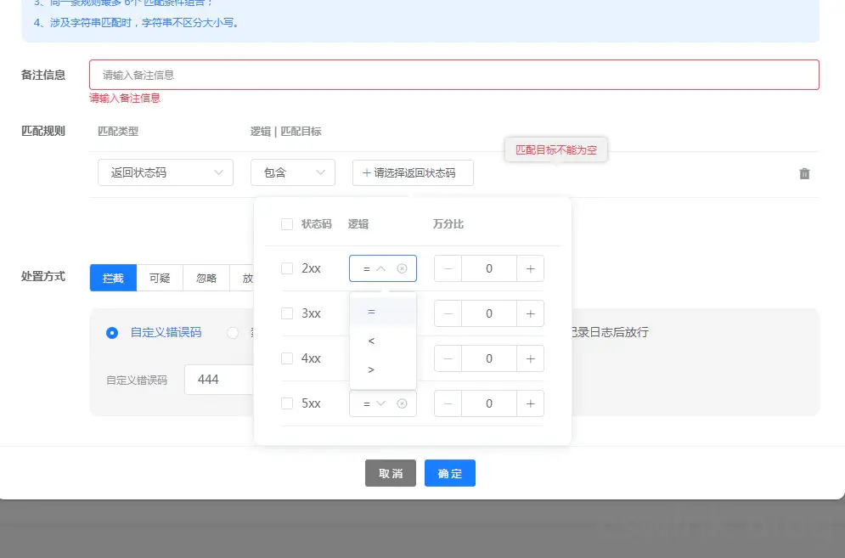
Task: Toggle the select-all 状态码 header checkbox
Action: tap(287, 224)
